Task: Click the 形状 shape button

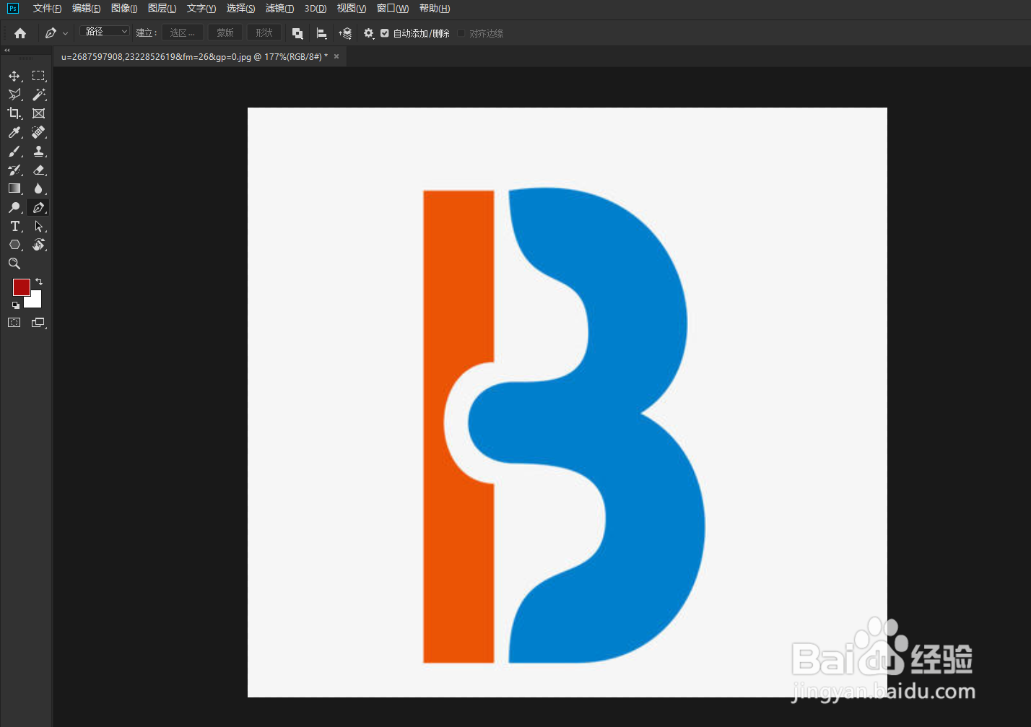Action: 264,33
